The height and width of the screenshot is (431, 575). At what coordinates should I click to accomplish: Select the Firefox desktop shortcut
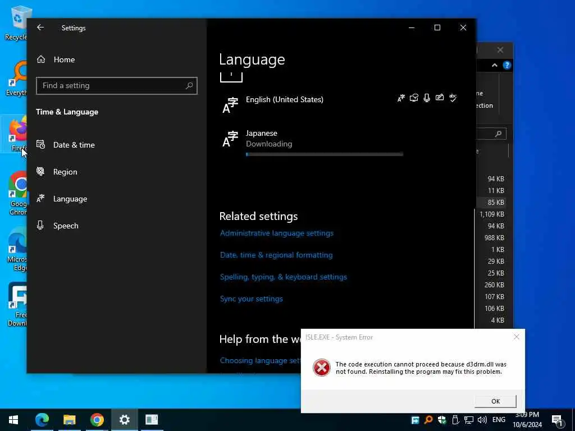[15, 134]
